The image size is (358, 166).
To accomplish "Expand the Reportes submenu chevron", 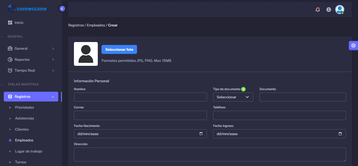I will pyautogui.click(x=53, y=59).
